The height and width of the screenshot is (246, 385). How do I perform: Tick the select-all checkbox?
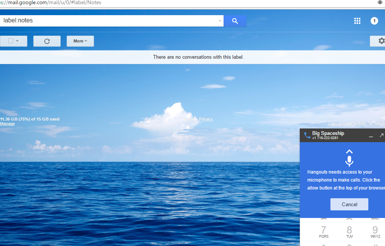[x=11, y=41]
